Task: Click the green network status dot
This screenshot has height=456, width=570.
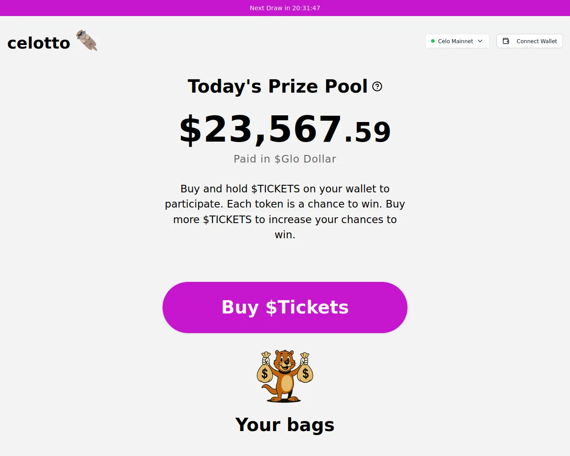Action: click(433, 41)
